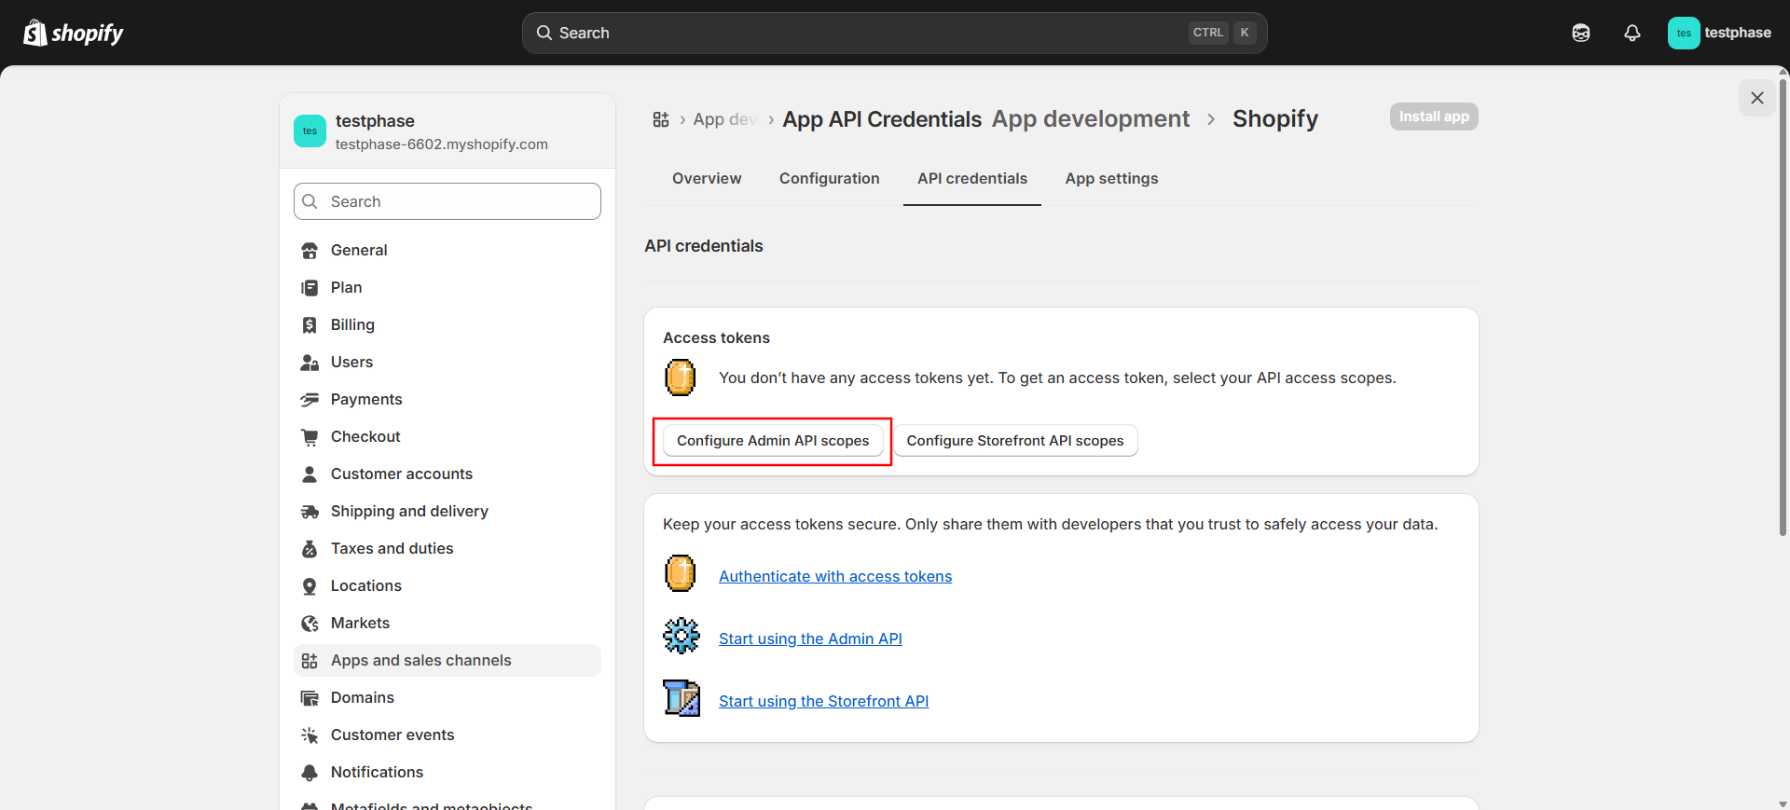Click the coin icon beside Authenticate link
Image resolution: width=1790 pixels, height=810 pixels.
[681, 573]
